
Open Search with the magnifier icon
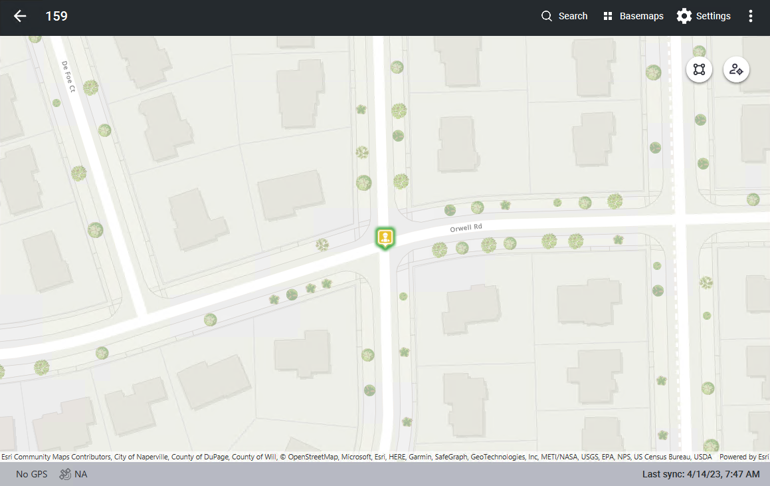click(x=547, y=17)
